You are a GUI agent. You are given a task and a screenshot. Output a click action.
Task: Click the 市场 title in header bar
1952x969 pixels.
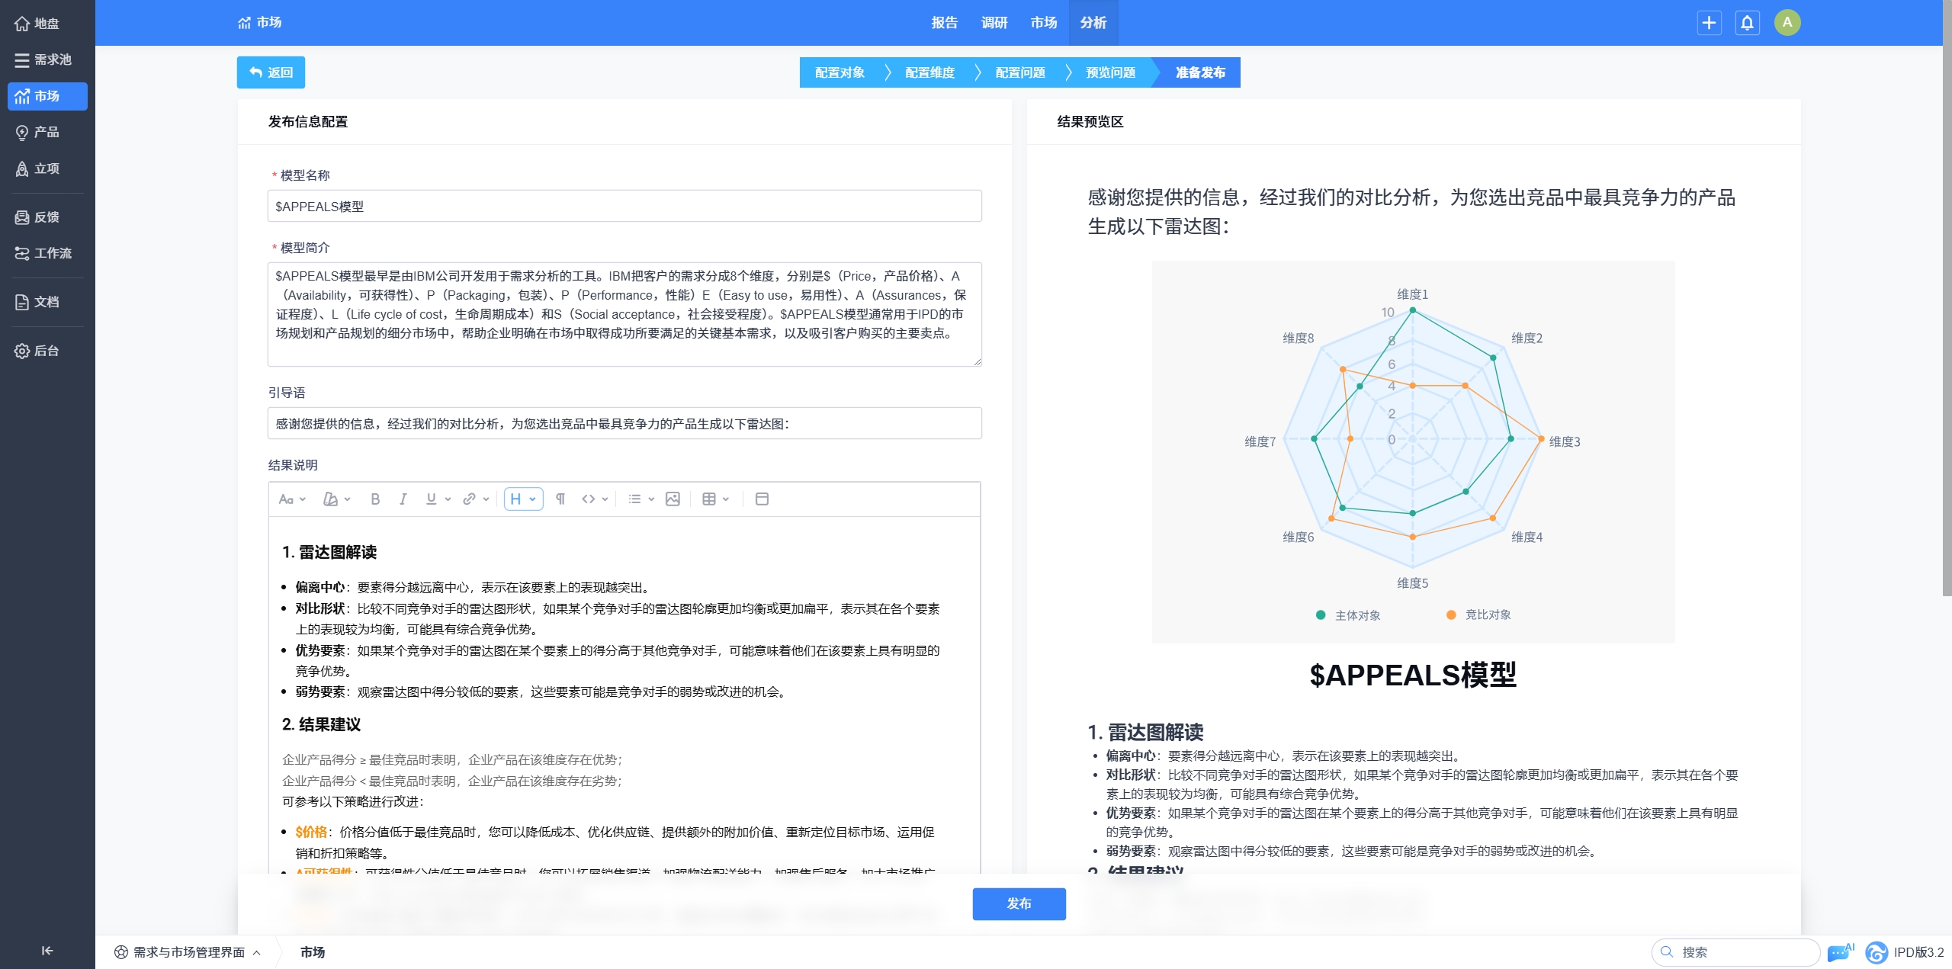[260, 22]
